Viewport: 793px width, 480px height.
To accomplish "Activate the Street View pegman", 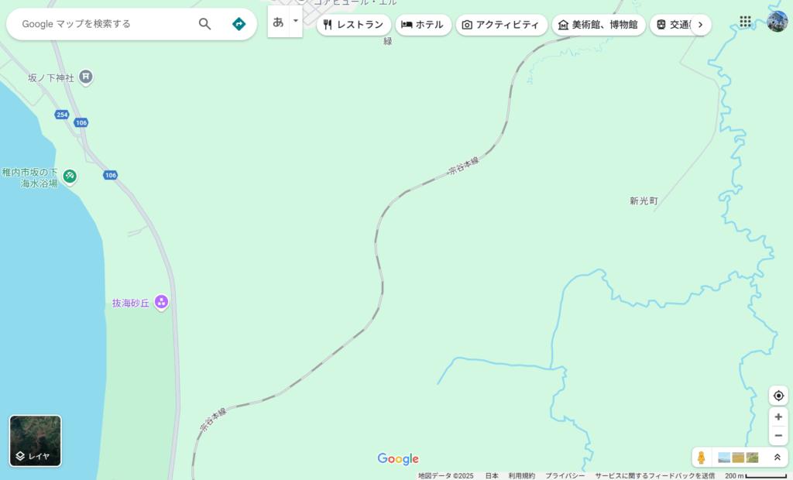I will point(701,458).
